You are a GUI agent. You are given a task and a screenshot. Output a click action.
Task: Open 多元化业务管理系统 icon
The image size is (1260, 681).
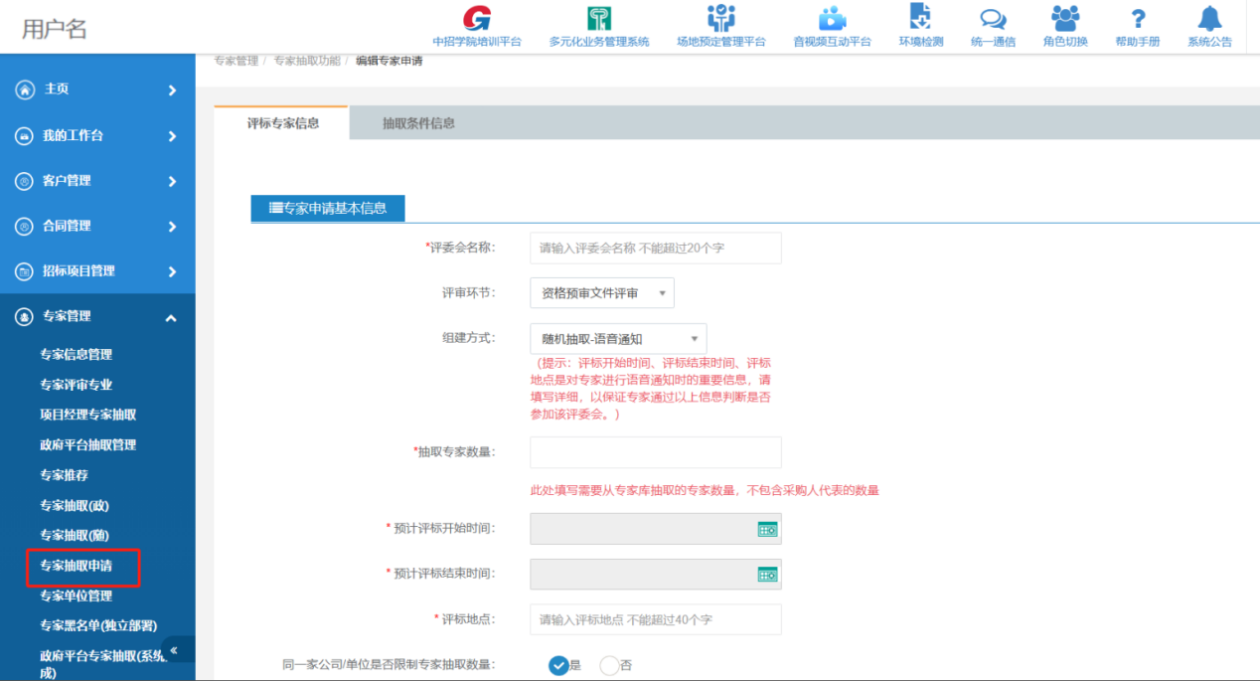click(599, 18)
